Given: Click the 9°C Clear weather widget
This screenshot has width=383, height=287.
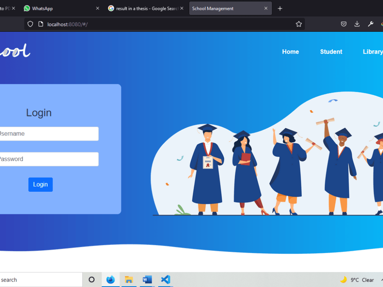Looking at the screenshot, I should pyautogui.click(x=357, y=280).
